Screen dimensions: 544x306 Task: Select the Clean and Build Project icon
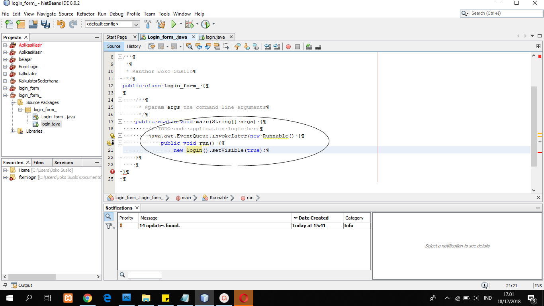click(x=160, y=24)
